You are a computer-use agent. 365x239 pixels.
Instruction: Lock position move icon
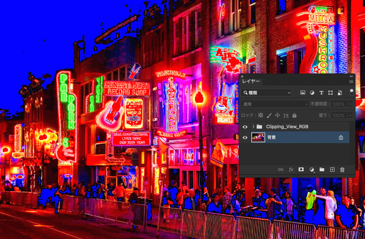(278, 115)
